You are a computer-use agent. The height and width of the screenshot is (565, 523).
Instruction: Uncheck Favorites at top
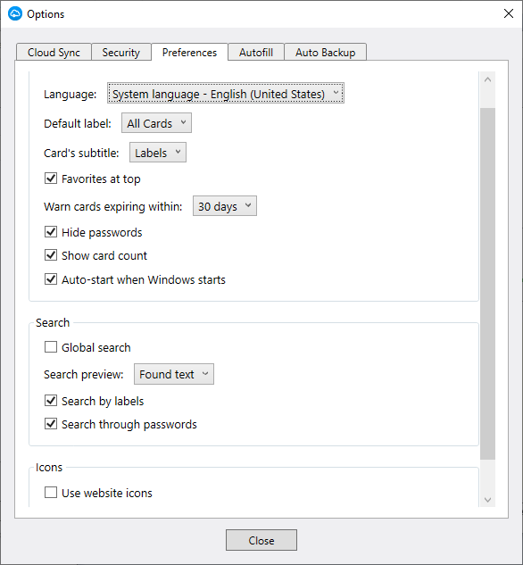click(x=51, y=179)
